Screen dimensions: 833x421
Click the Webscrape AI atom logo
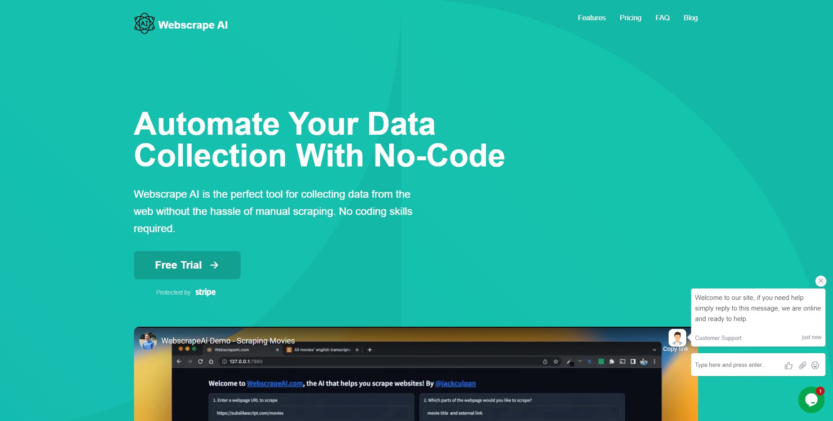[145, 23]
